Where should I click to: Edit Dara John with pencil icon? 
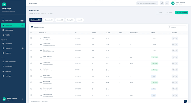tap(176, 51)
